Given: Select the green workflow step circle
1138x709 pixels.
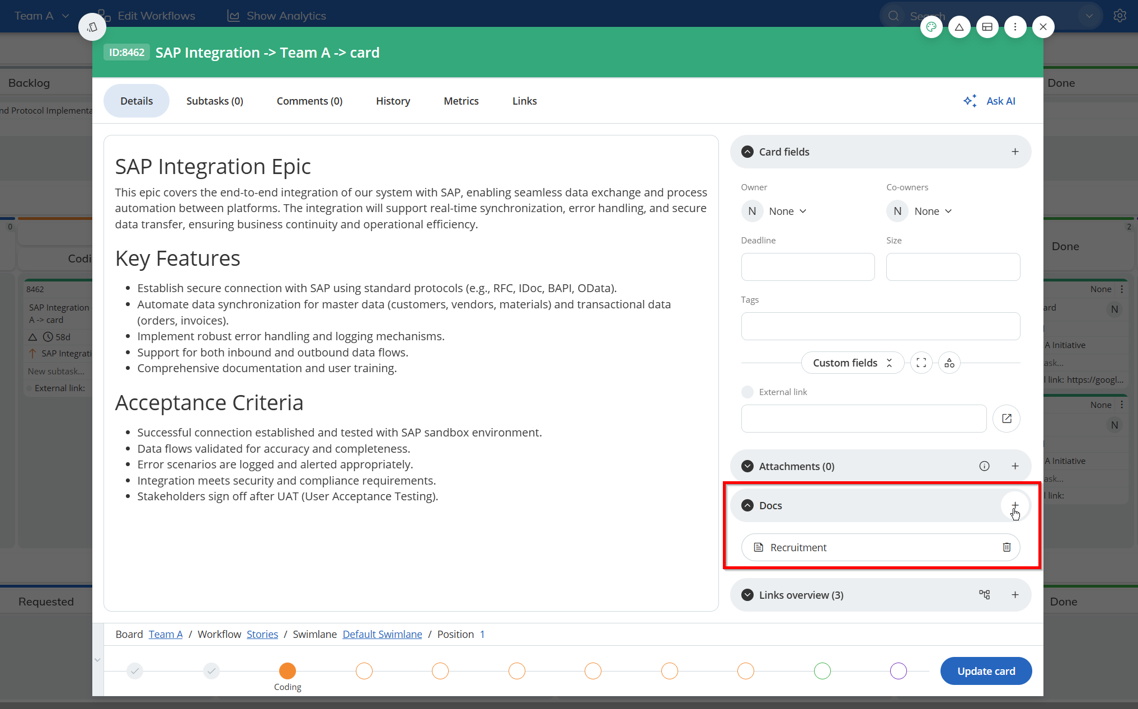Looking at the screenshot, I should [x=822, y=670].
